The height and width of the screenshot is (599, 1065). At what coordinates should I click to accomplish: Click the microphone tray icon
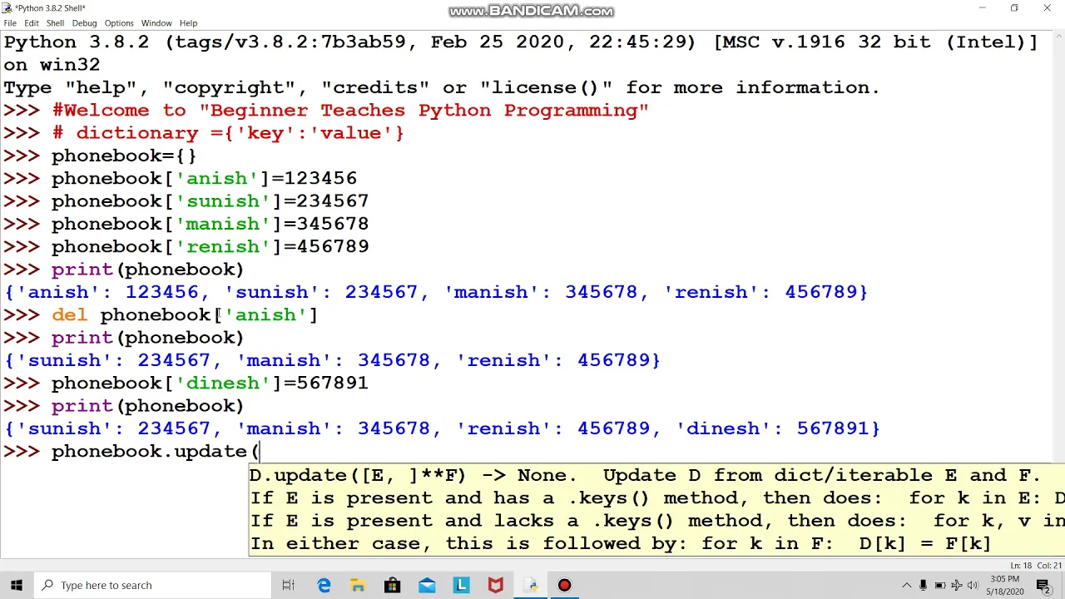[x=923, y=585]
